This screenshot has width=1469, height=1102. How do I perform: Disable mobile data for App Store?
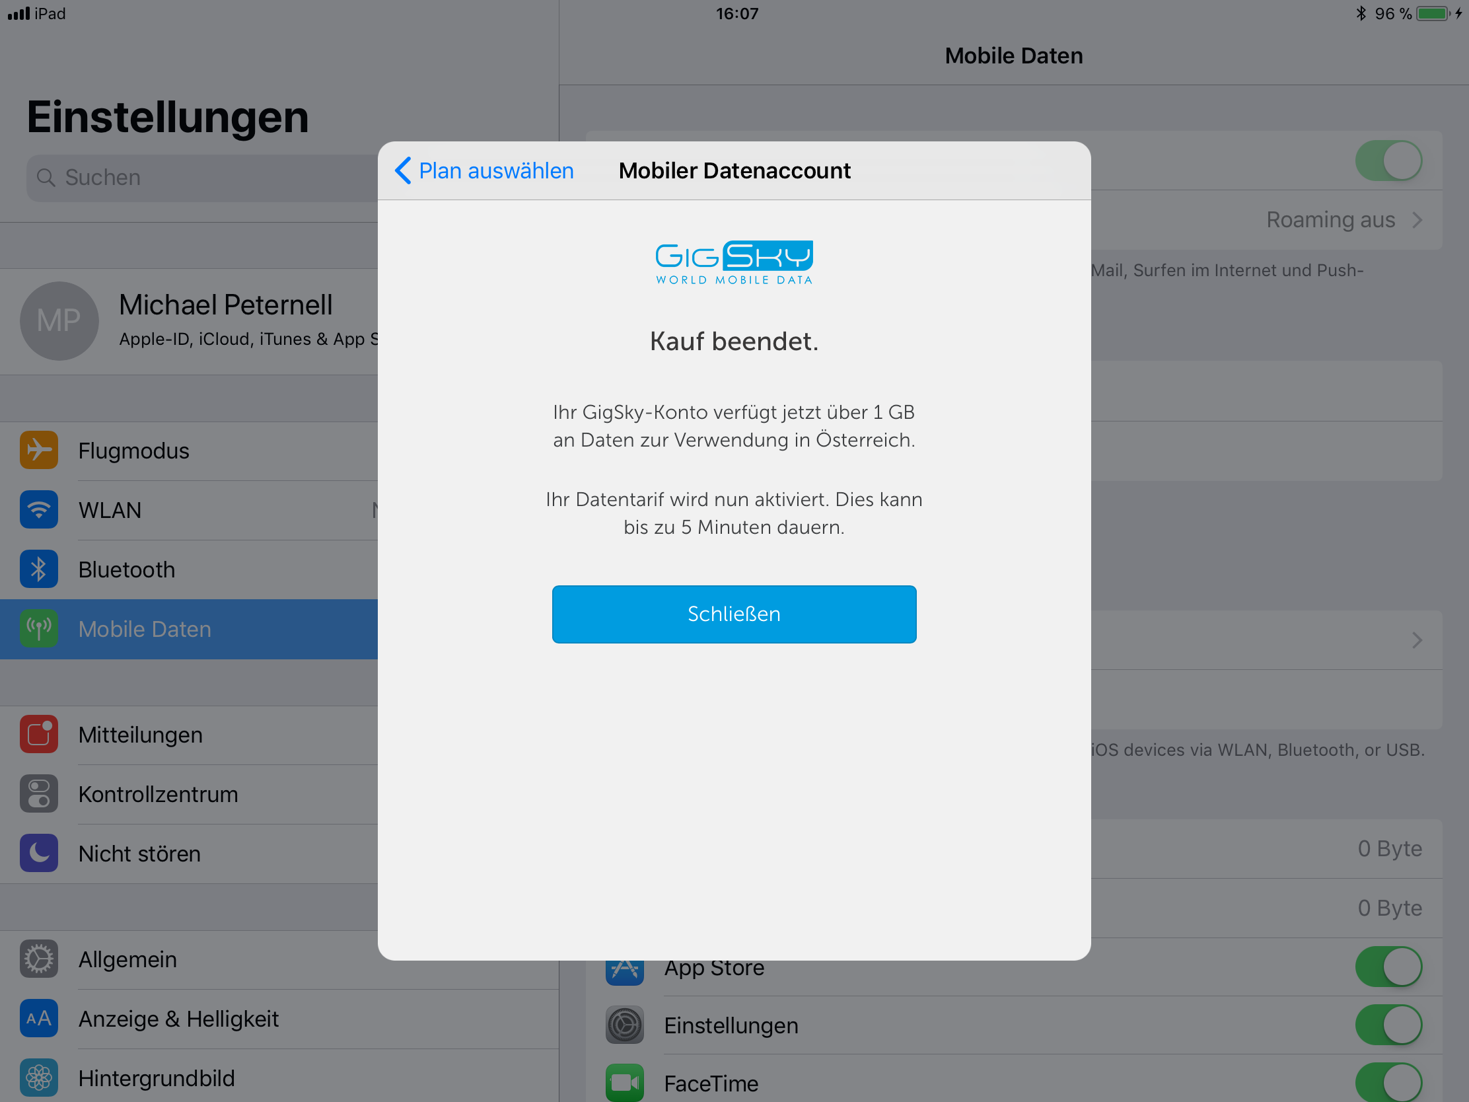click(1388, 967)
